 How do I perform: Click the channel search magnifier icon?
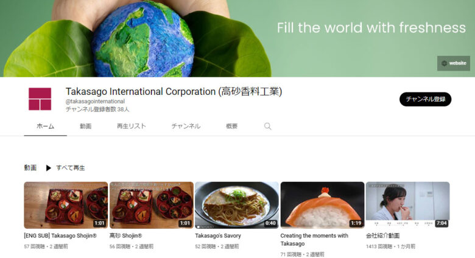point(267,127)
